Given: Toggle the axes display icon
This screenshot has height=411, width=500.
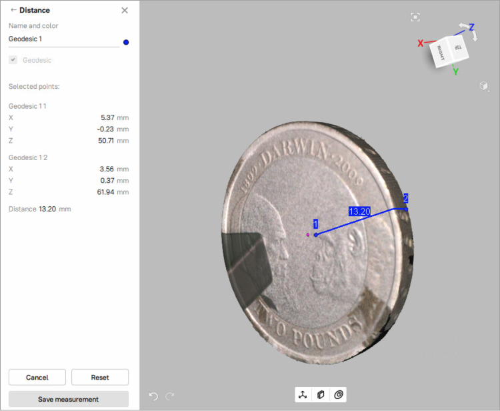Looking at the screenshot, I should pos(303,395).
